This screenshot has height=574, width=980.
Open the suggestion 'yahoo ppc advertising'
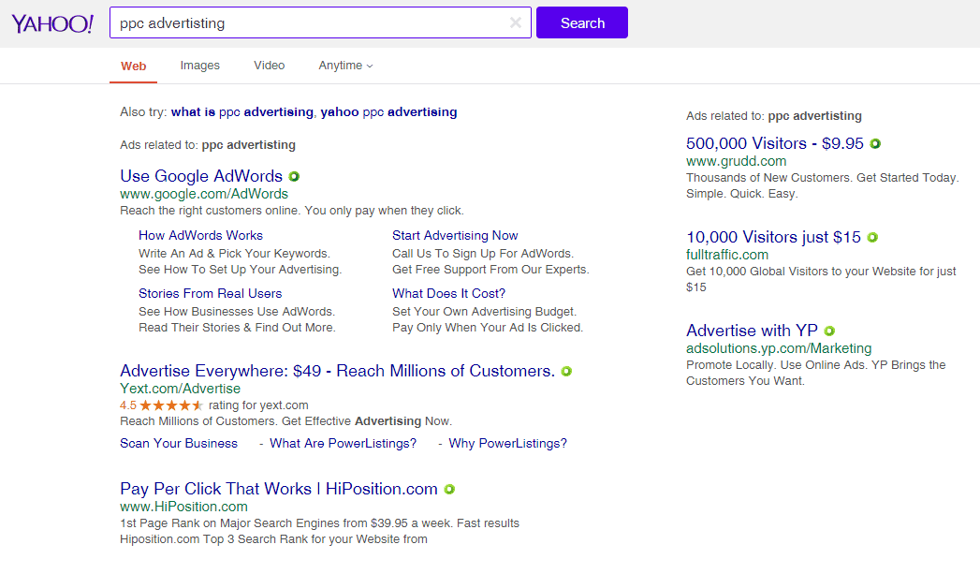388,112
